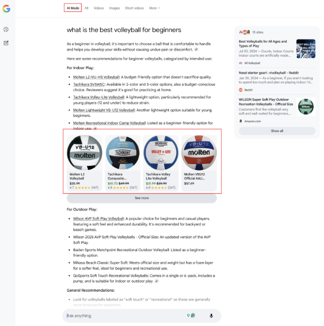Open WILSON Super Soft Play Outdoor source
Screen dimensions: 324x326
pyautogui.click(x=265, y=102)
